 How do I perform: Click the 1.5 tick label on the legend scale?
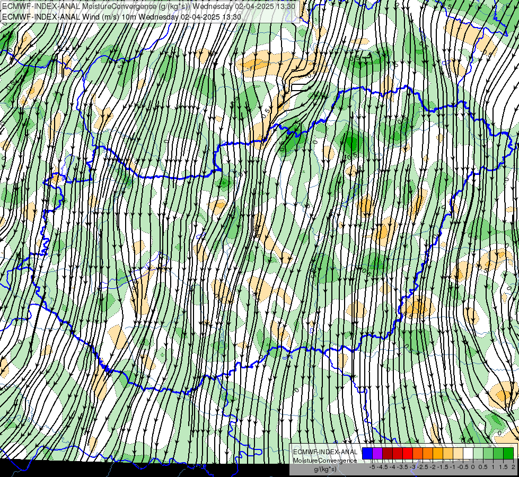pyautogui.click(x=504, y=467)
